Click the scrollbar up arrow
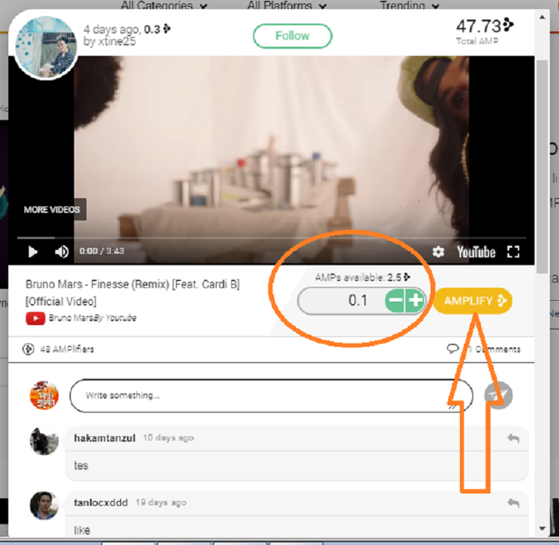This screenshot has height=545, width=559. (x=542, y=17)
